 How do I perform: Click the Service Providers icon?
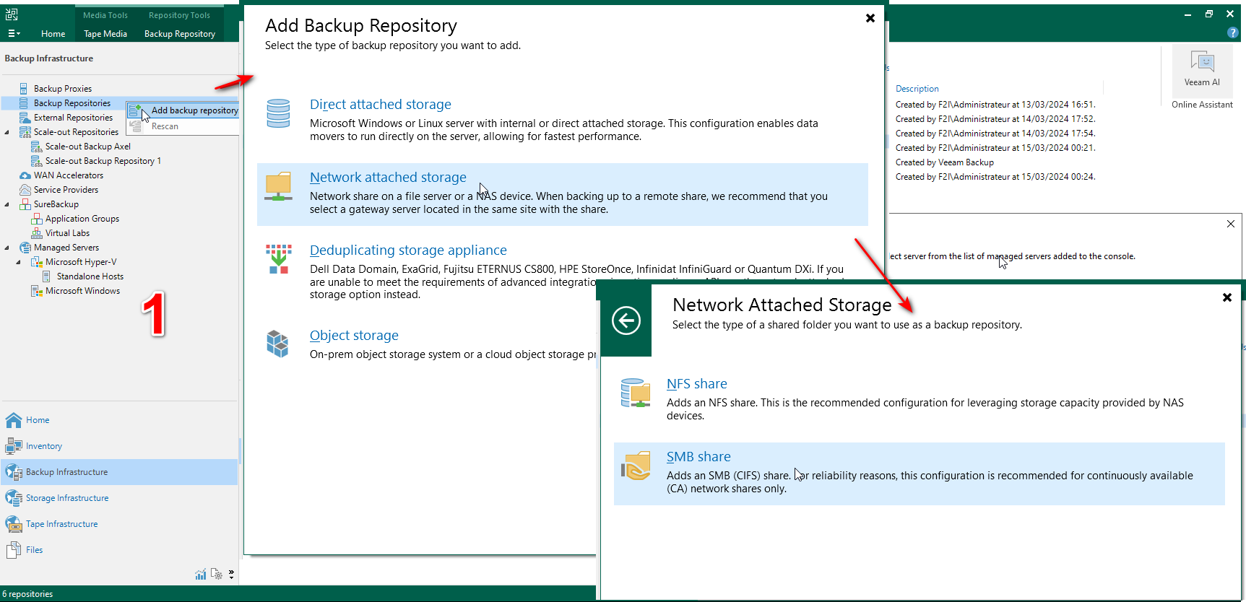[25, 190]
